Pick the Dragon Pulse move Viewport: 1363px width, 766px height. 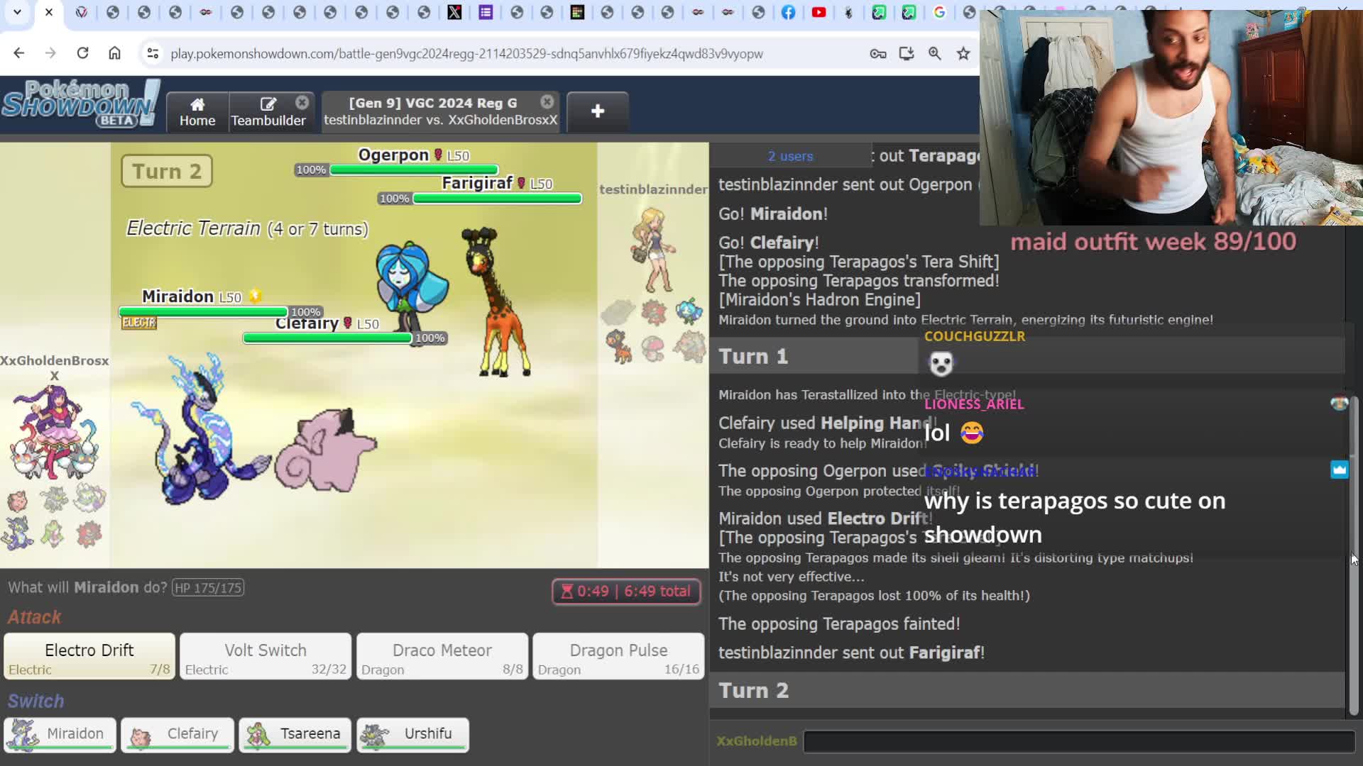coord(618,657)
